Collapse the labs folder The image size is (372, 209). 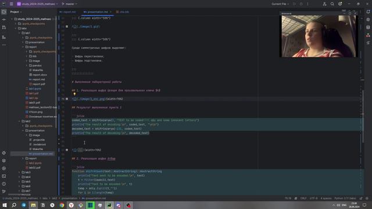[x=16, y=28]
